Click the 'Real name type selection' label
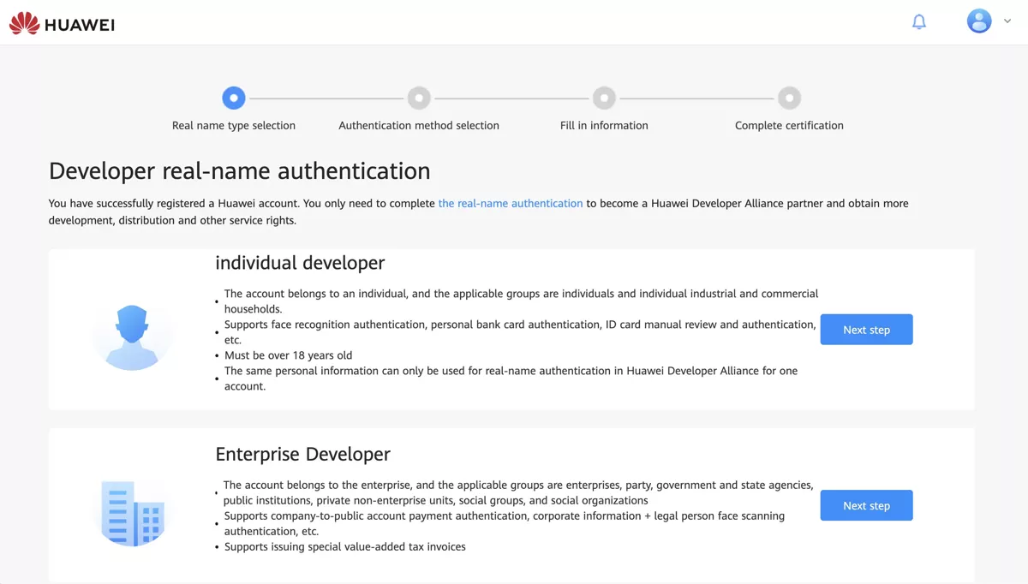The height and width of the screenshot is (584, 1028). (x=234, y=125)
